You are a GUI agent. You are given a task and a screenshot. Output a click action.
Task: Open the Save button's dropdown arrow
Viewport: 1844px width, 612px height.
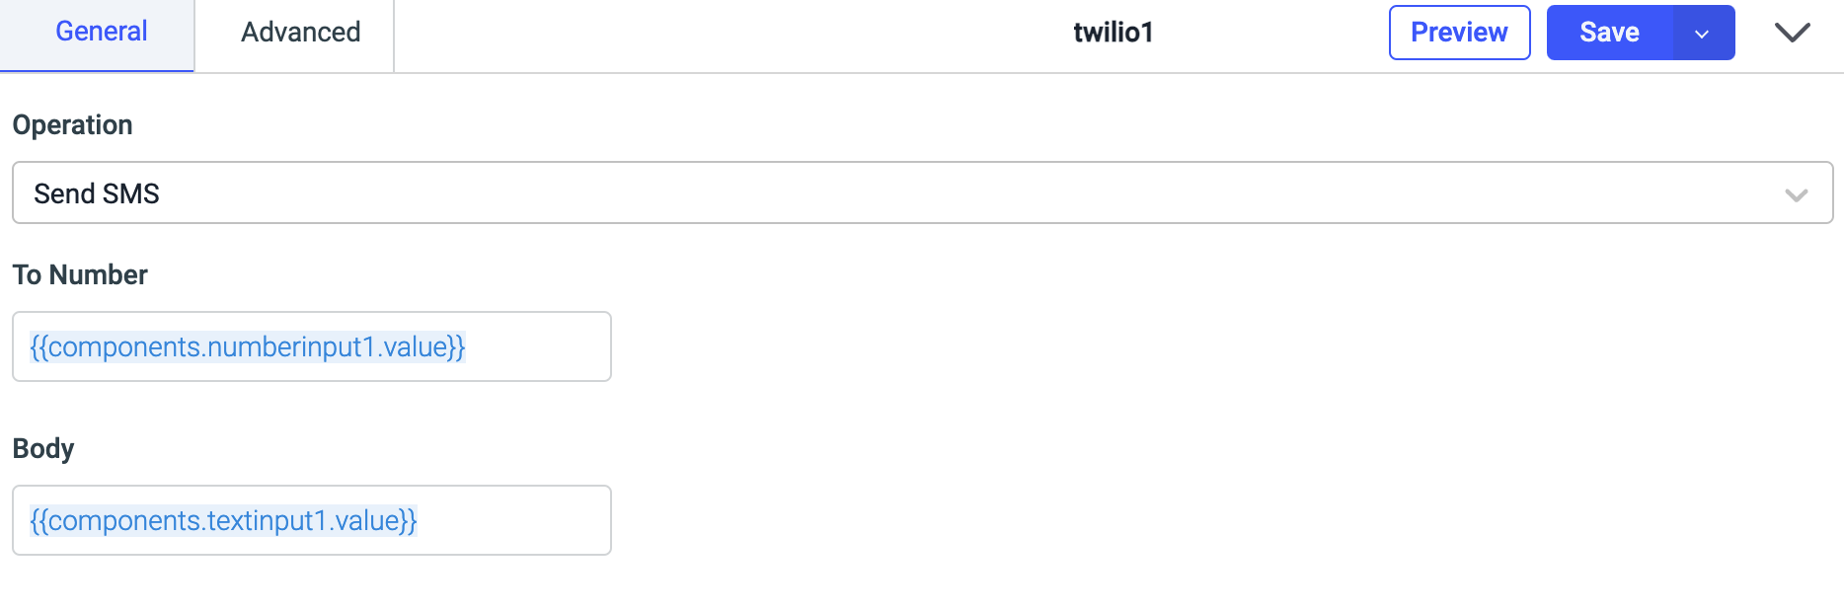1702,34
